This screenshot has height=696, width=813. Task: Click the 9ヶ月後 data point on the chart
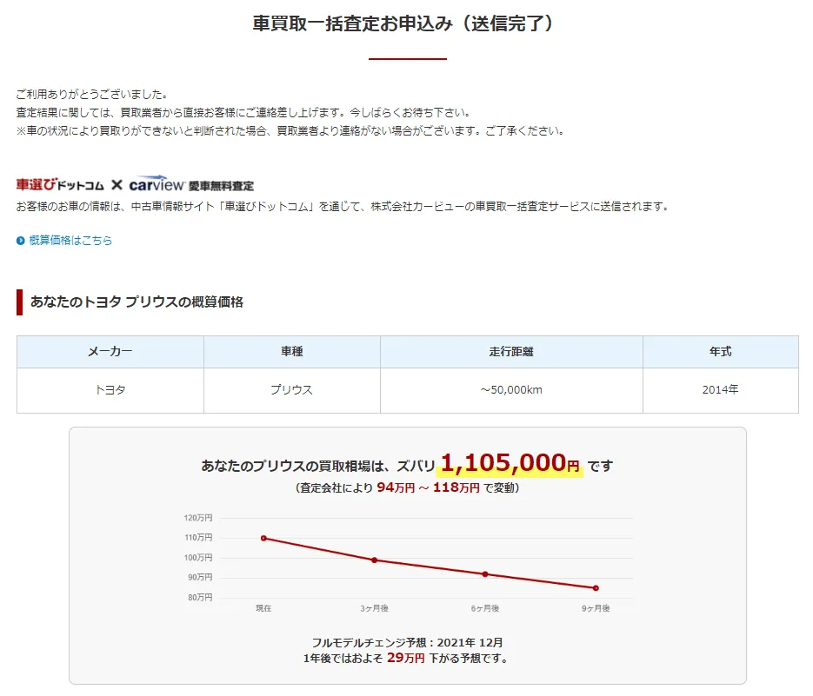click(x=596, y=588)
